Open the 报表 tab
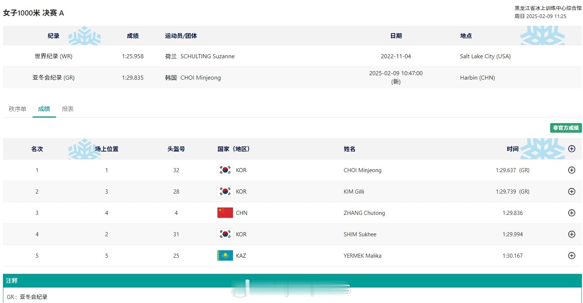The width and height of the screenshot is (583, 303). [68, 109]
